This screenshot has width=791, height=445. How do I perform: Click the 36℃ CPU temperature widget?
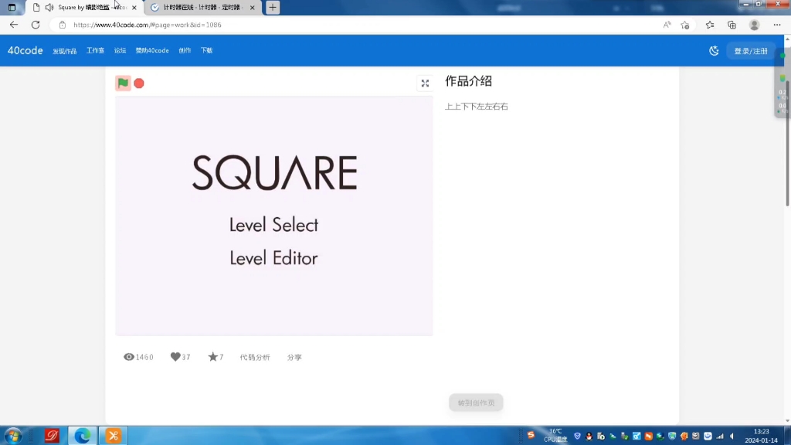click(555, 436)
